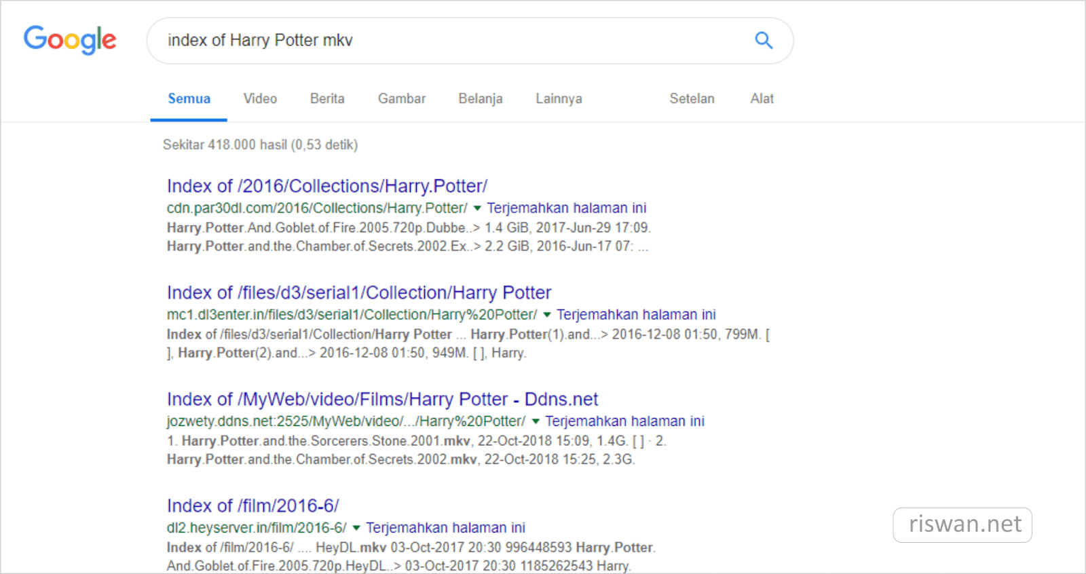Click snippet line 'Index of /film/2016-6/ .... HeyDL.mkv'
Screen dimensions: 1086x574
(x=411, y=548)
